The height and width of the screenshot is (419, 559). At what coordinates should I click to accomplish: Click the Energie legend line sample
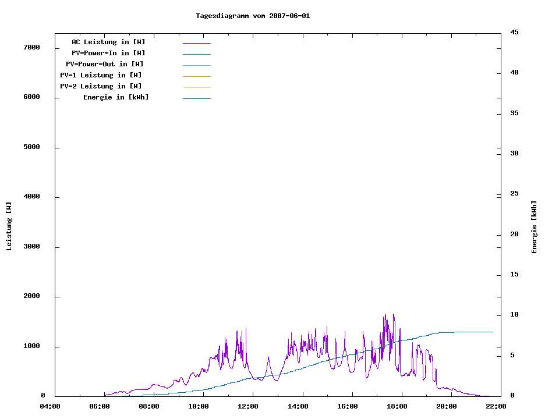click(196, 98)
